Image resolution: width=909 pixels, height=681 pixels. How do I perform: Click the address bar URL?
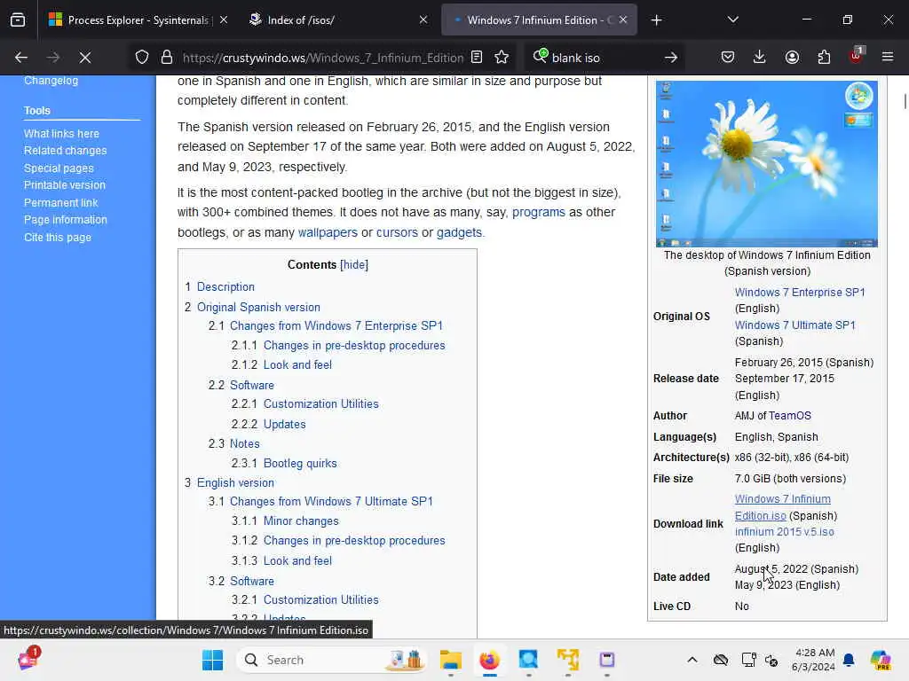pos(322,58)
